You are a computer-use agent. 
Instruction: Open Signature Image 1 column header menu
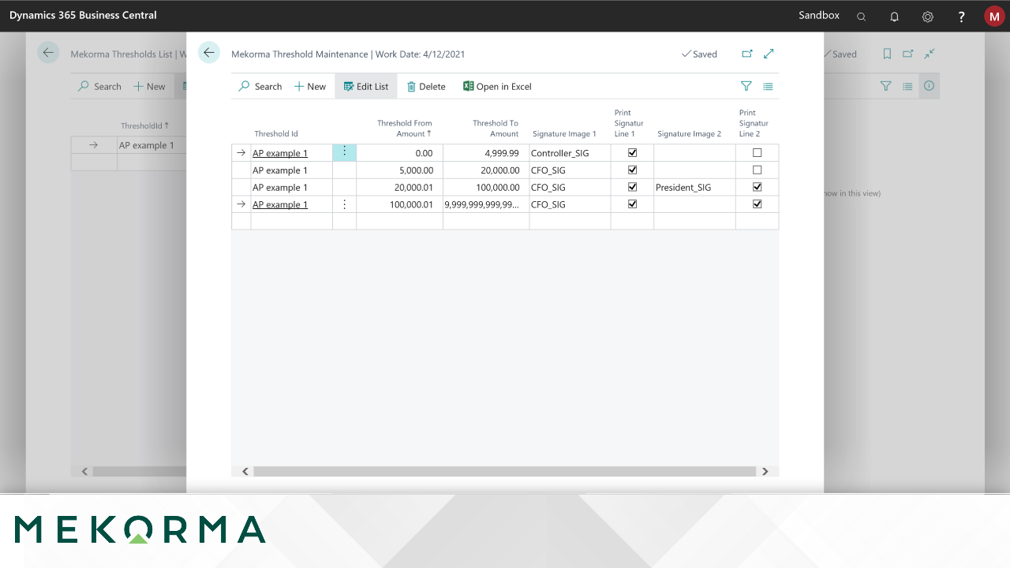tap(564, 134)
